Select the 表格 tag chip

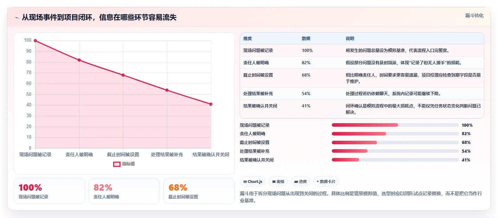point(278,181)
